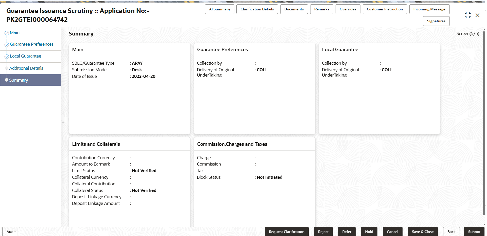This screenshot has width=487, height=236.
Task: Open the AI Summary panel
Action: 220,9
